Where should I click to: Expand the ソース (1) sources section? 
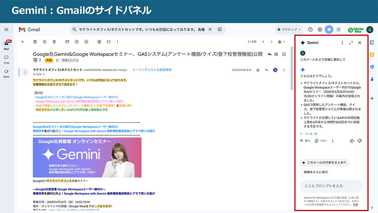point(309,134)
